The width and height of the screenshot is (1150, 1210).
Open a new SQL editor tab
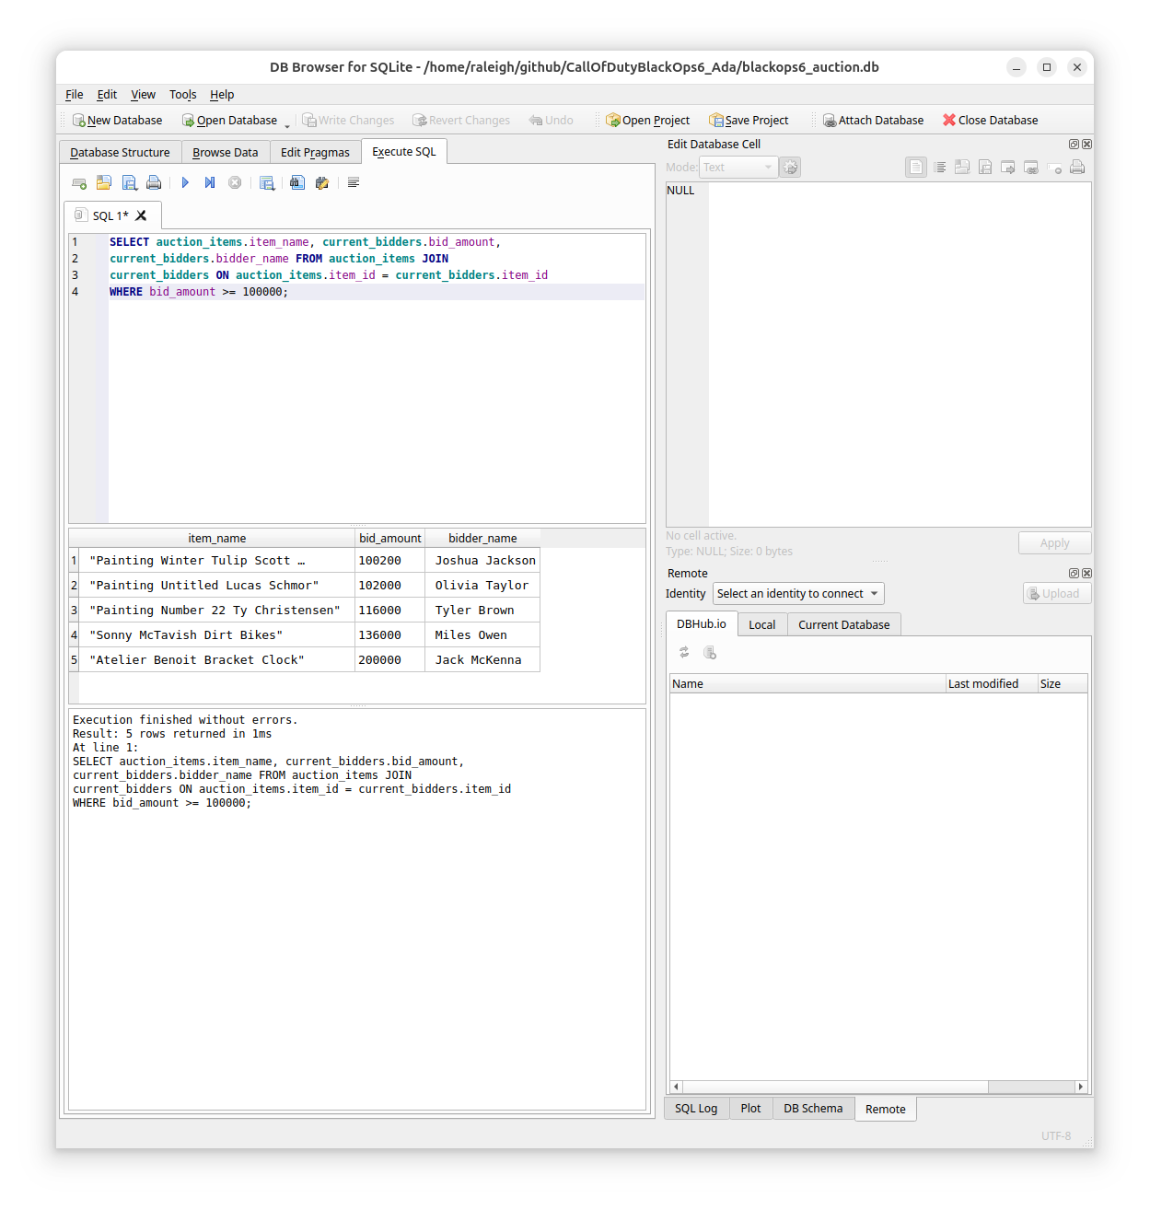click(x=79, y=182)
